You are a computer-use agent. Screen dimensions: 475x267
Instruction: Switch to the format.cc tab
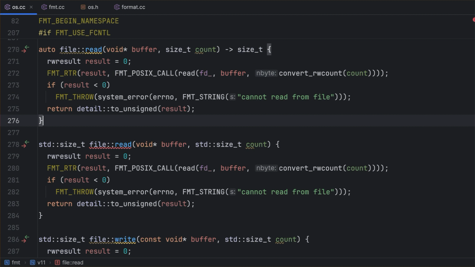point(132,7)
